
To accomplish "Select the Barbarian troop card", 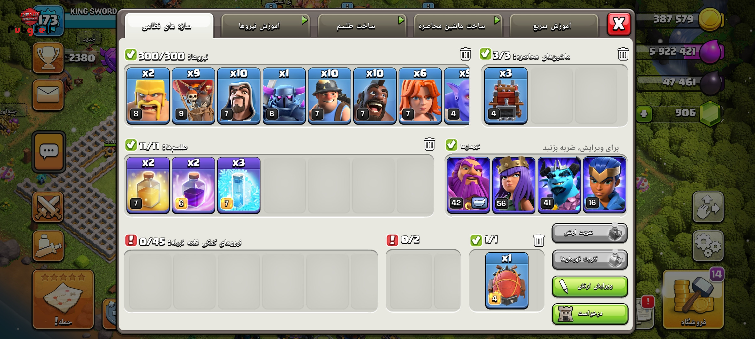I will pos(148,96).
